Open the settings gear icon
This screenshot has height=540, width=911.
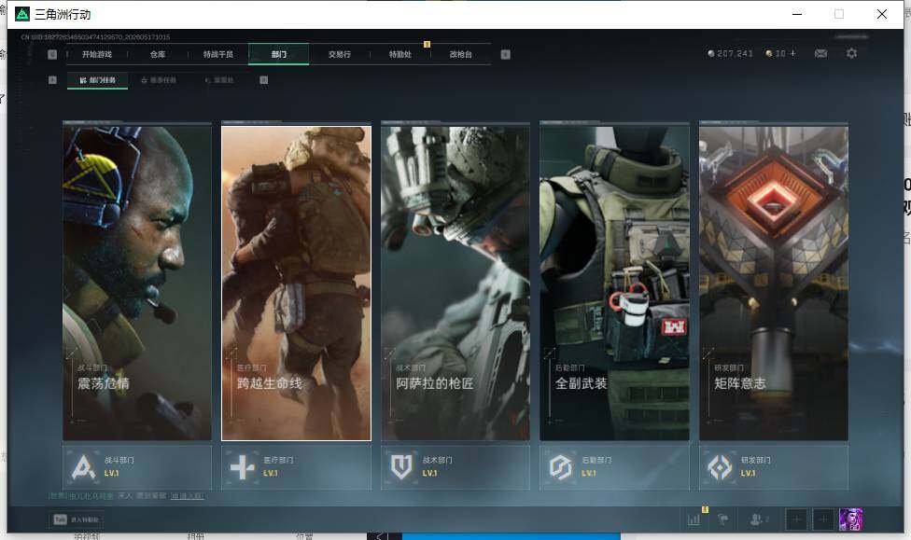coord(852,53)
